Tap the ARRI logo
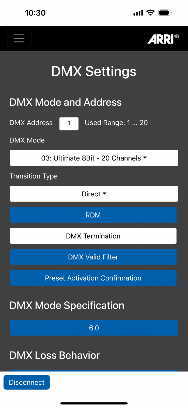188x408 pixels. pos(163,39)
